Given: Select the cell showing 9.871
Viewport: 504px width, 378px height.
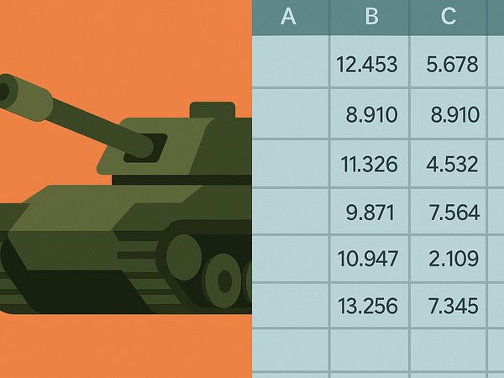Looking at the screenshot, I should tap(370, 211).
